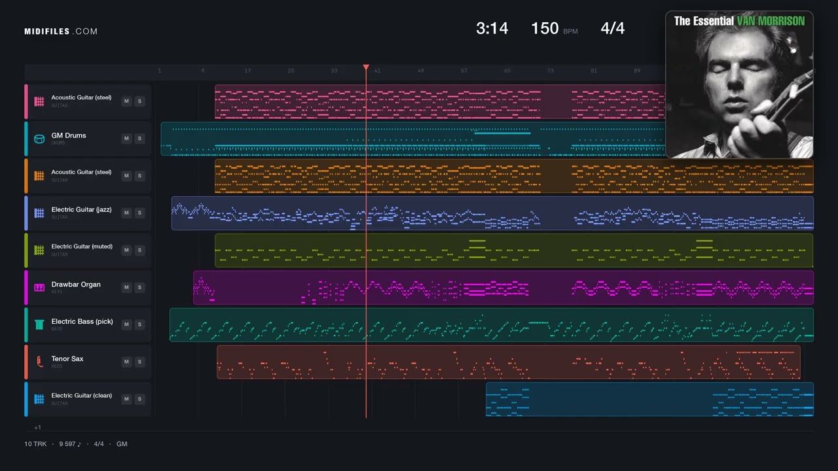Click the 9 597 note count status
The width and height of the screenshot is (838, 471).
[70, 444]
